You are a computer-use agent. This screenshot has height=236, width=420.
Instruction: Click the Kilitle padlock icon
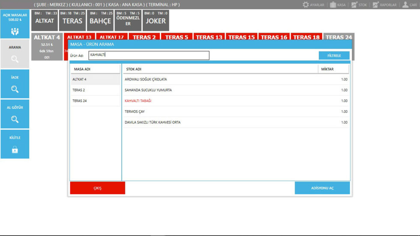tap(15, 149)
